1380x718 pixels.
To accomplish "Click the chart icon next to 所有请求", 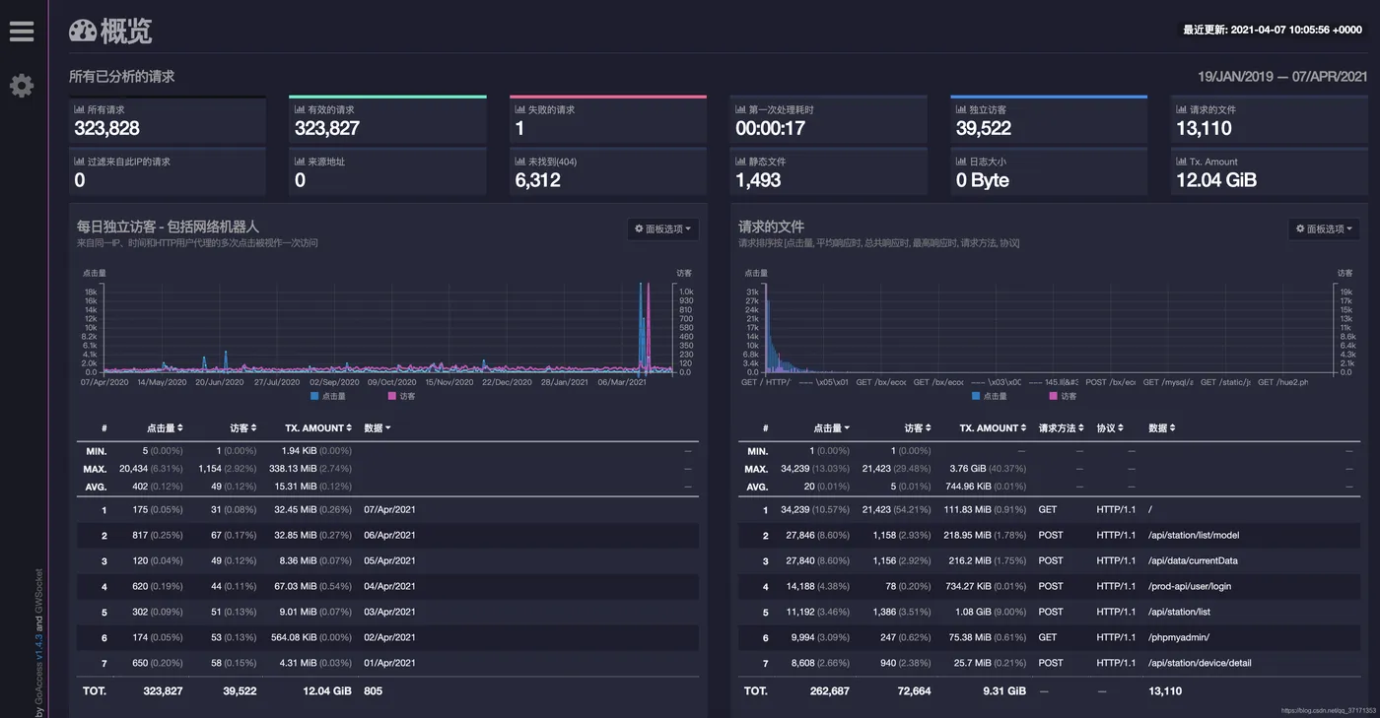I will coord(80,110).
